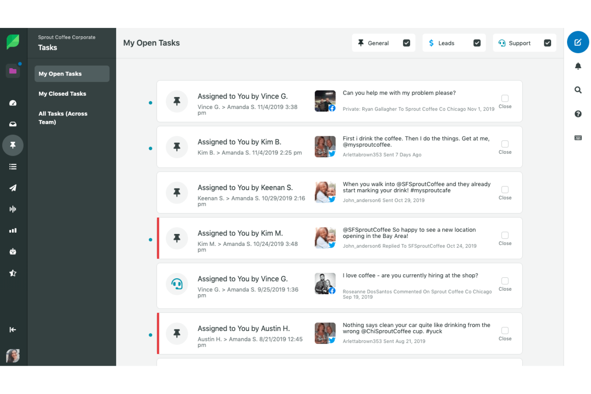
Task: Check Close on the Ryan Gallagher task
Action: coord(505,98)
